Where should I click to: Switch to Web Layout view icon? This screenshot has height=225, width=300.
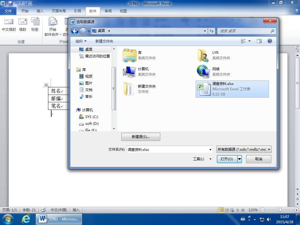click(x=232, y=210)
